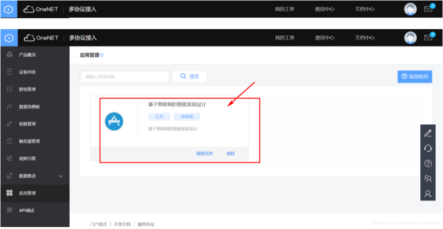Open 数据推送 label in the sidebar
The image size is (443, 229).
(x=28, y=176)
